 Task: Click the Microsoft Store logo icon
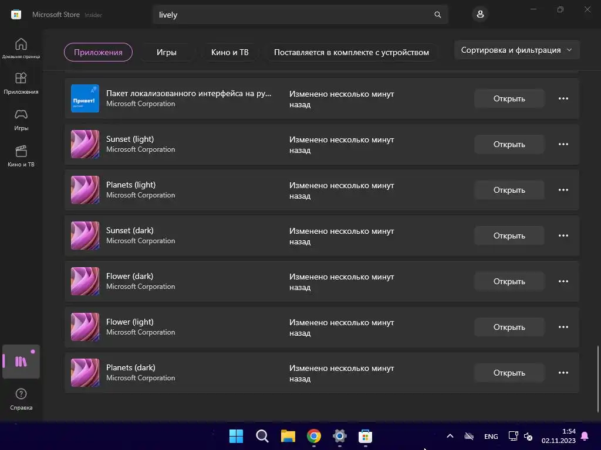16,15
